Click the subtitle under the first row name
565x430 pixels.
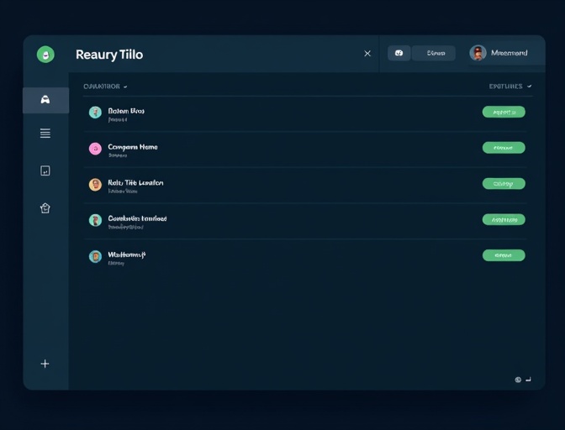118,119
